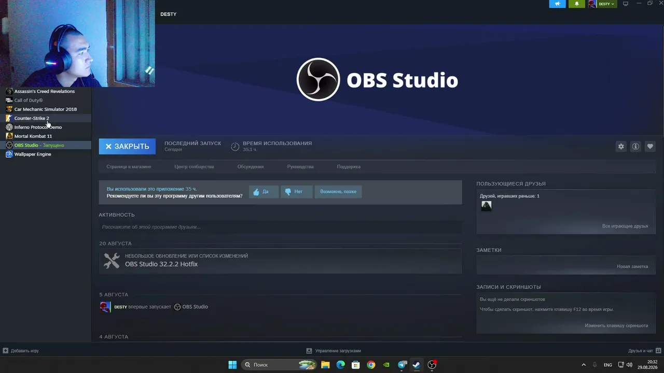Select Car Mechanic Simulator 2018 in library
This screenshot has height=373, width=664.
[46, 109]
